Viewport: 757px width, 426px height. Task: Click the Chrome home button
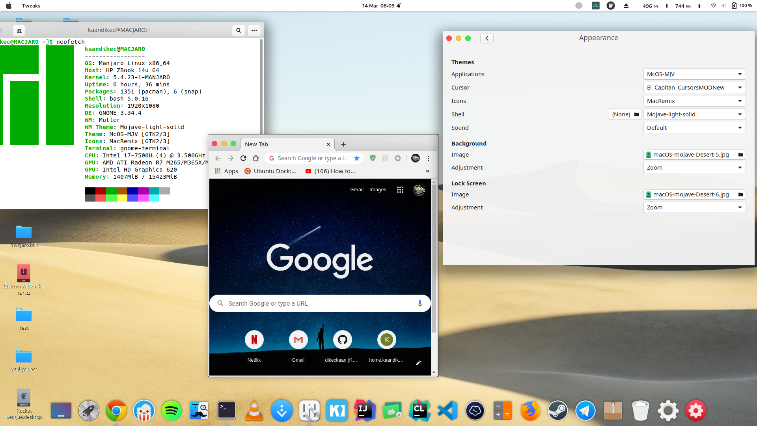[256, 158]
